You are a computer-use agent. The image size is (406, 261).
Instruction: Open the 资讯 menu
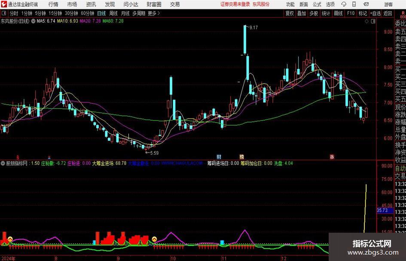[91, 4]
